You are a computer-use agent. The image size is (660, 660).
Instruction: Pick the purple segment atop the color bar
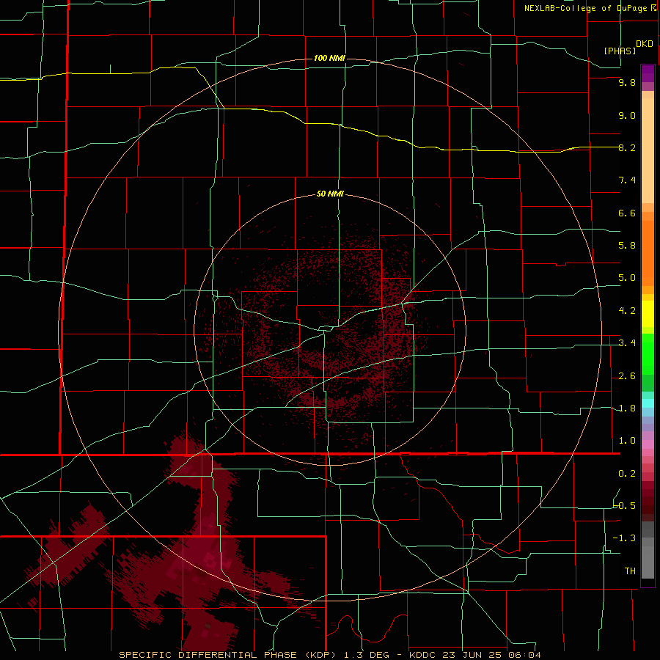pyautogui.click(x=648, y=73)
